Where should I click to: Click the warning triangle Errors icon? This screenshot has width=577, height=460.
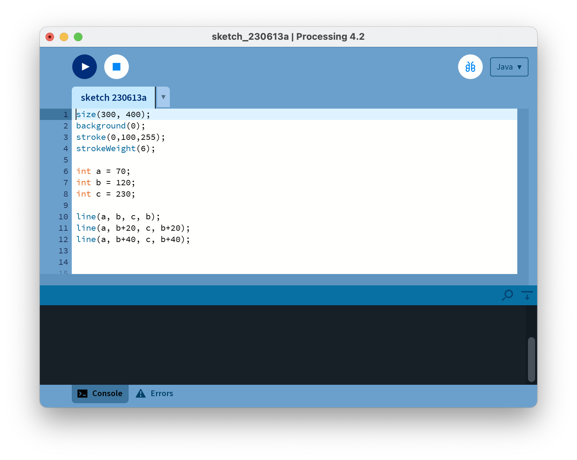coord(141,394)
